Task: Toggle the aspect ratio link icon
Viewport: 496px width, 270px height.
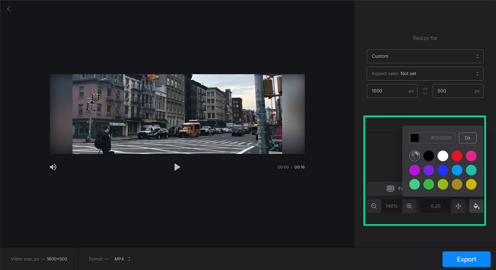Action: pyautogui.click(x=425, y=91)
